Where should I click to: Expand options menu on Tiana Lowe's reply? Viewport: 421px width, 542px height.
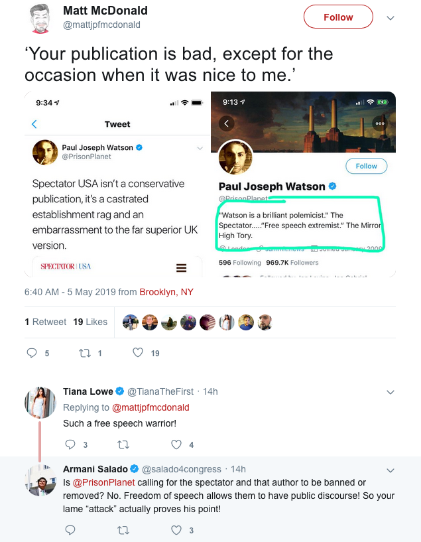pos(391,392)
